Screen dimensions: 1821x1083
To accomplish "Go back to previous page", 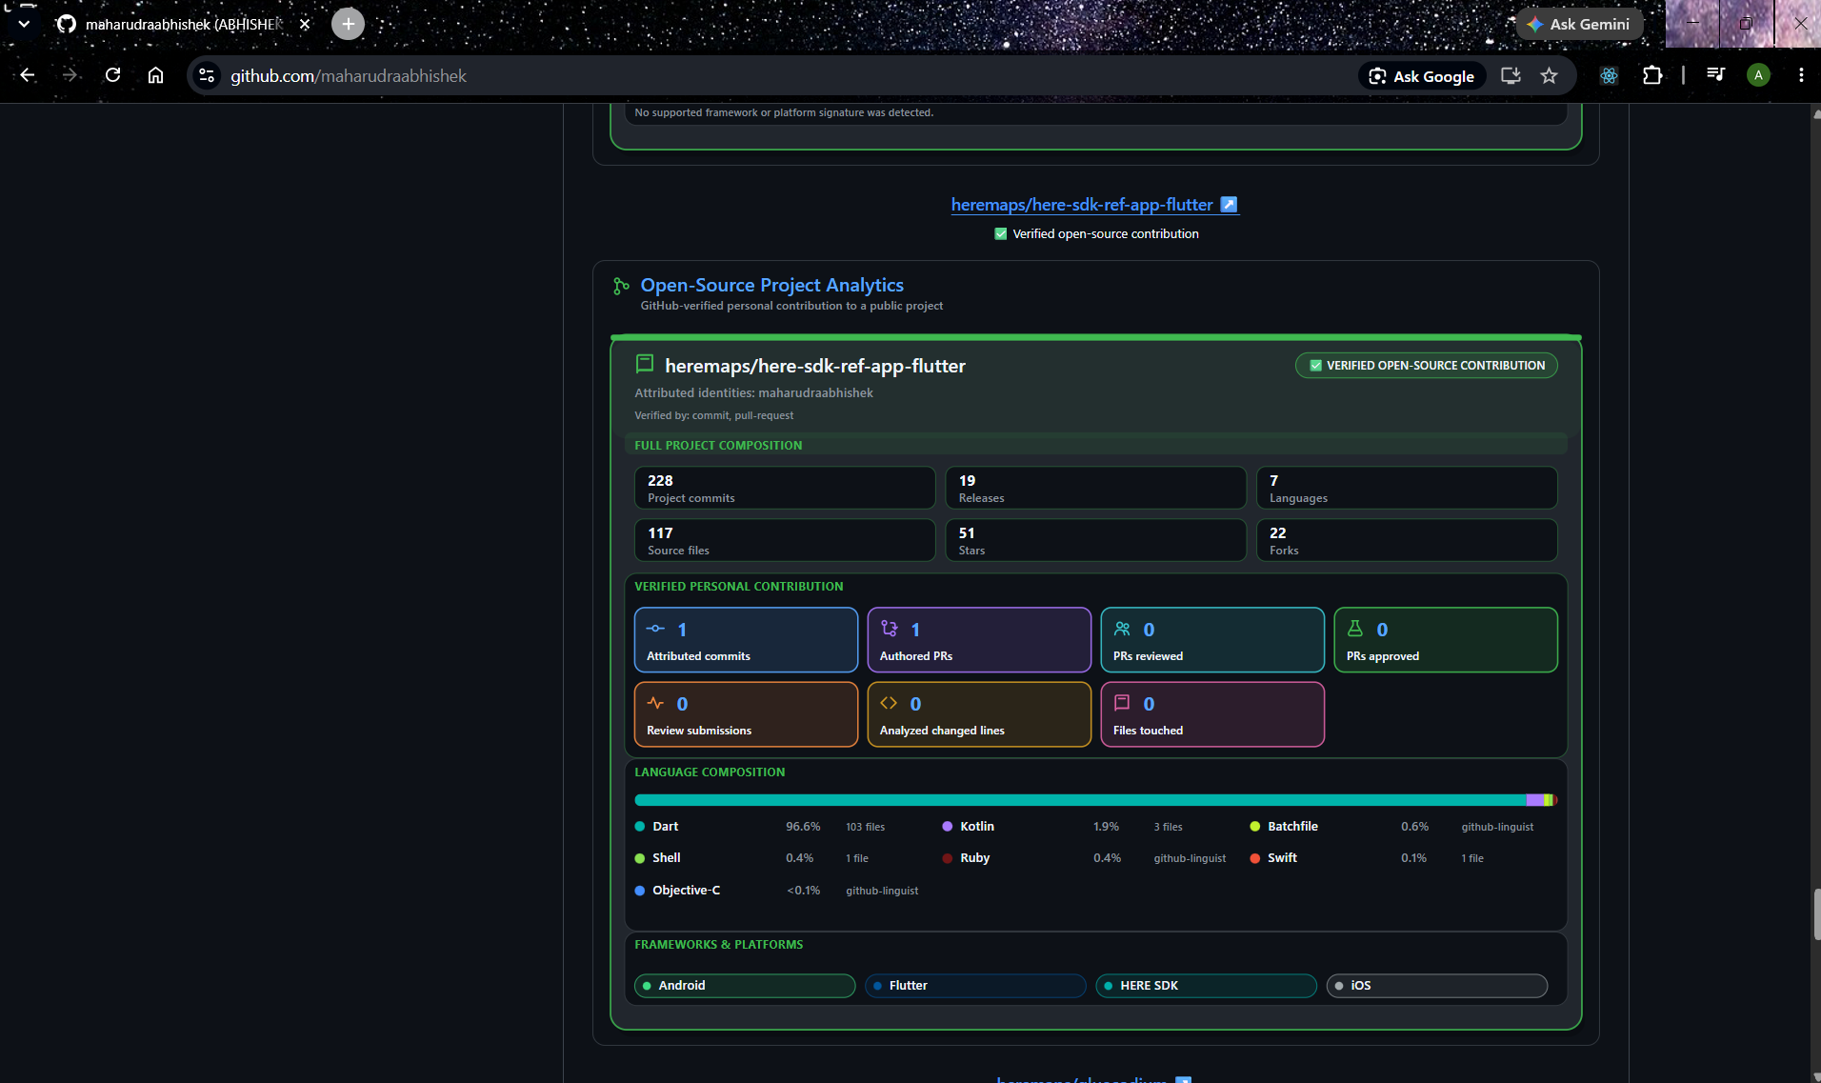I will tap(28, 75).
